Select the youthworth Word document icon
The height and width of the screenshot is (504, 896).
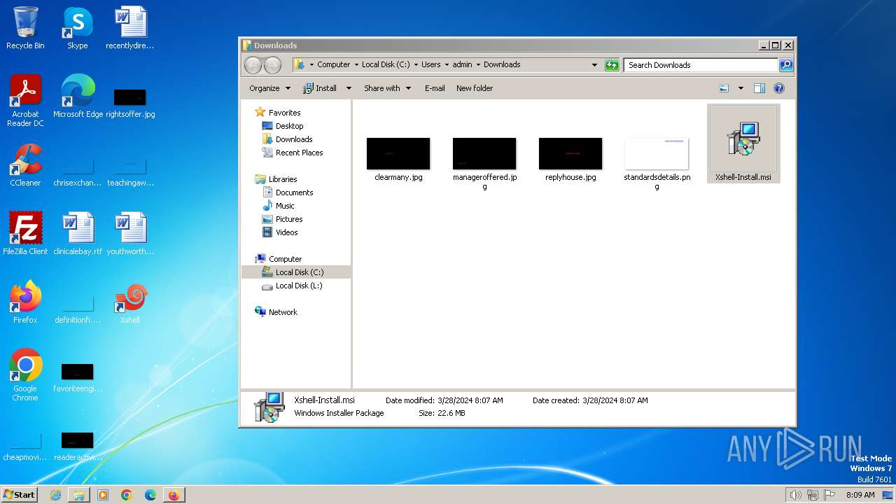click(x=130, y=234)
